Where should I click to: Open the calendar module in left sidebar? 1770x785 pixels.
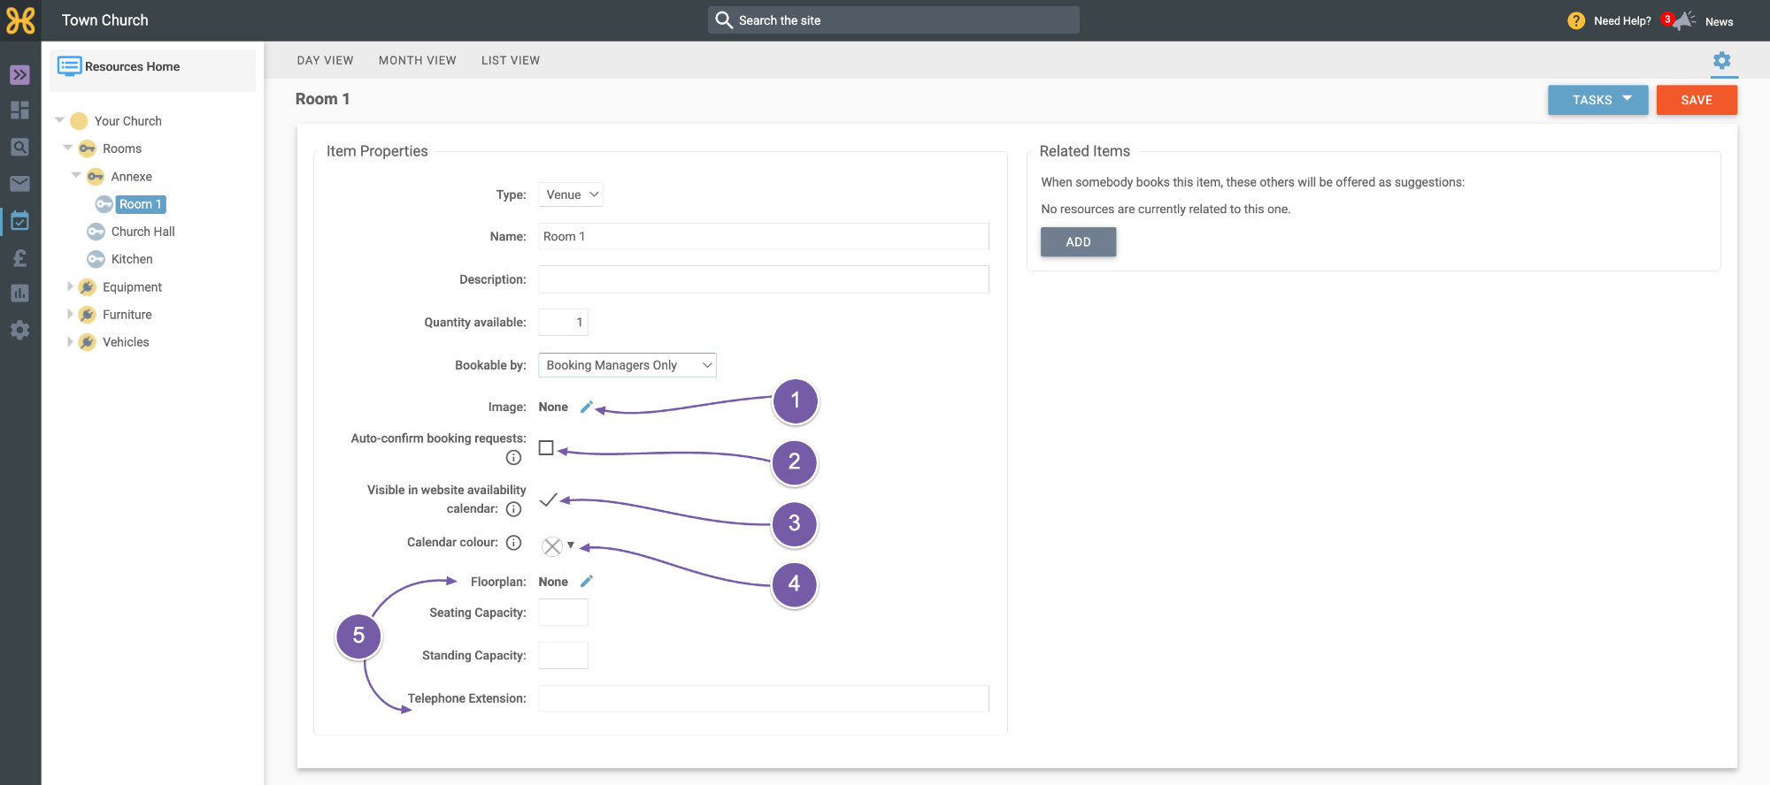[x=19, y=221]
